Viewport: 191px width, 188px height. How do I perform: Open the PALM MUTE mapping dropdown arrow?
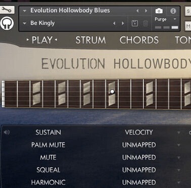pos(179,145)
